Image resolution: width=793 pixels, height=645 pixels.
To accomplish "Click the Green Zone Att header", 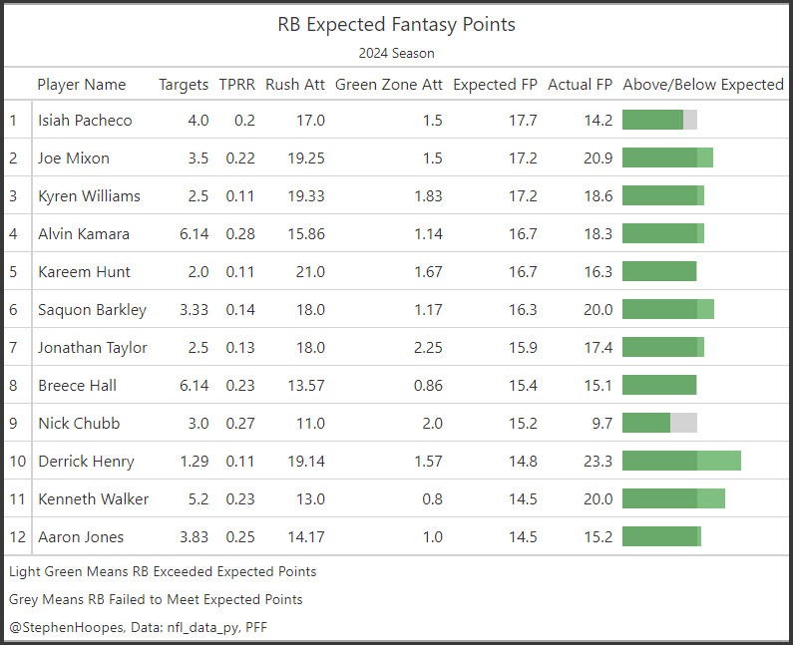I will [389, 85].
